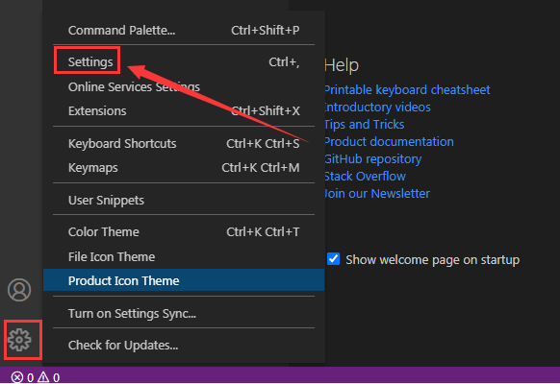Screen dimensions: 560x384
Task: Open Printable keyboard cheatsheet link
Action: (x=407, y=90)
